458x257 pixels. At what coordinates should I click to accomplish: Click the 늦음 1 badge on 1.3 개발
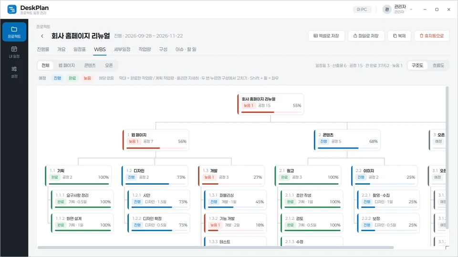click(209, 177)
